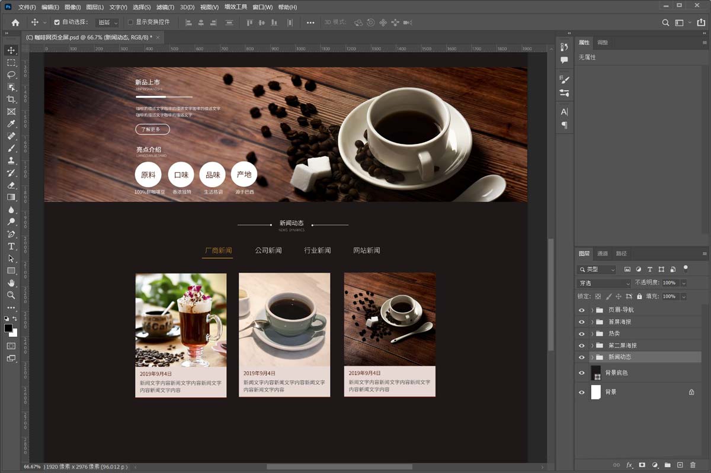Image resolution: width=711 pixels, height=473 pixels.
Task: Open the fx layer style menu
Action: [x=630, y=465]
